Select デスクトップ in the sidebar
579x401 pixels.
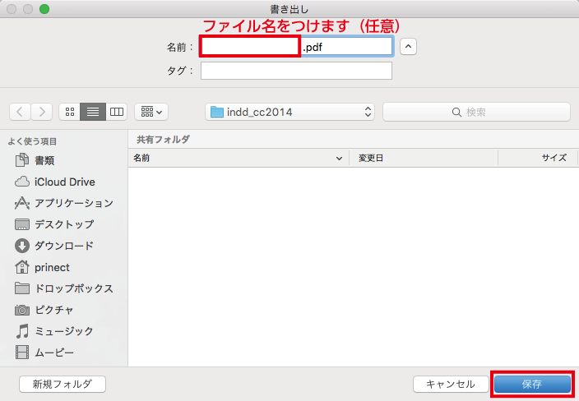point(54,224)
